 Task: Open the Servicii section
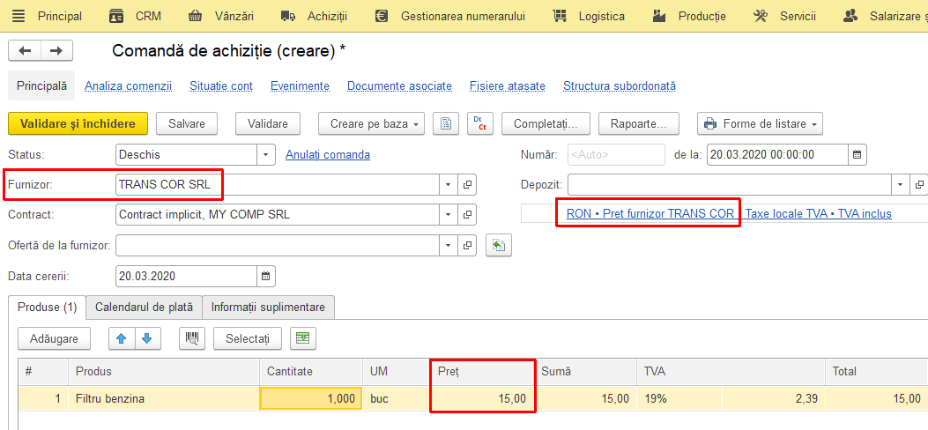coord(784,17)
